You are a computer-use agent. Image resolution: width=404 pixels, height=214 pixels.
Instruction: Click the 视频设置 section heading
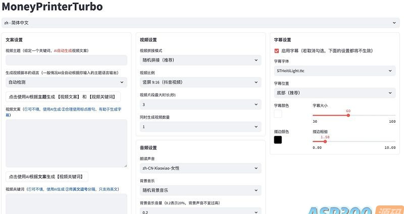click(148, 40)
